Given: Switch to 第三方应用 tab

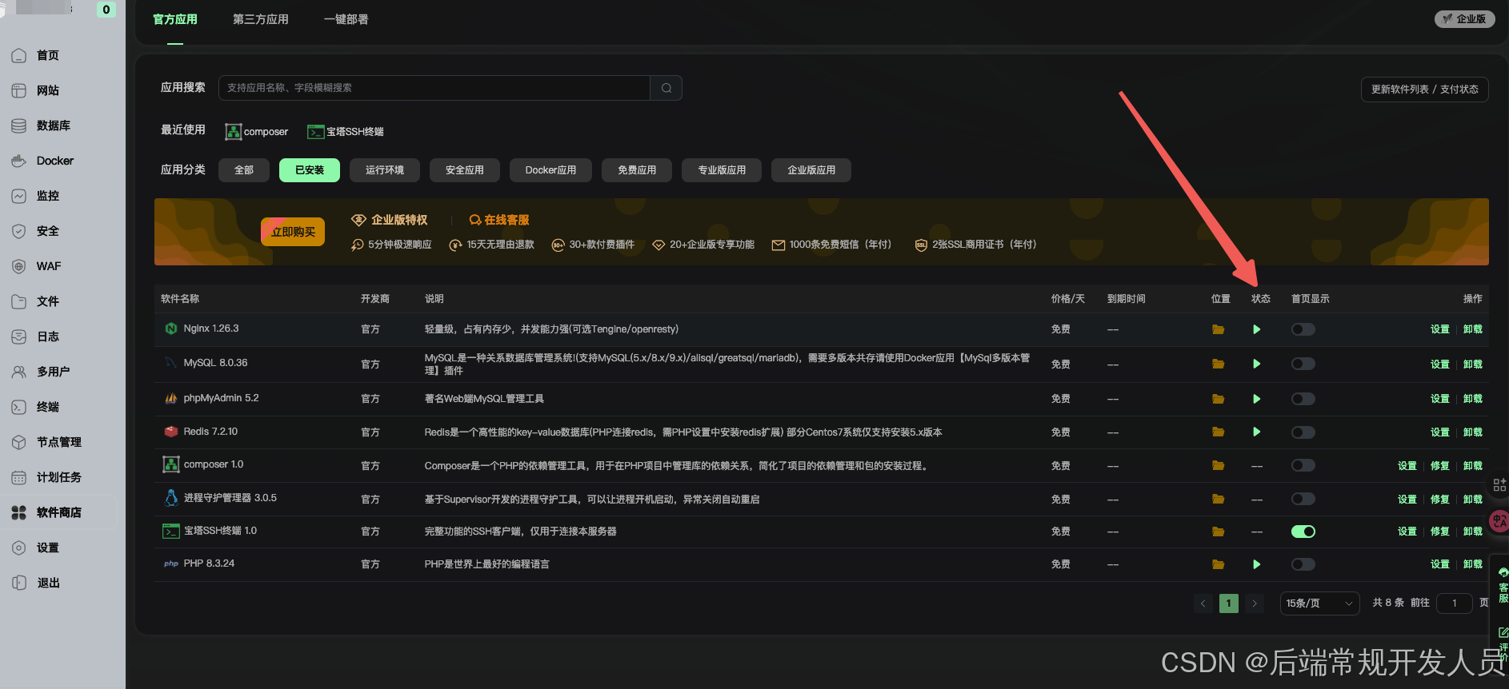Looking at the screenshot, I should coord(261,19).
